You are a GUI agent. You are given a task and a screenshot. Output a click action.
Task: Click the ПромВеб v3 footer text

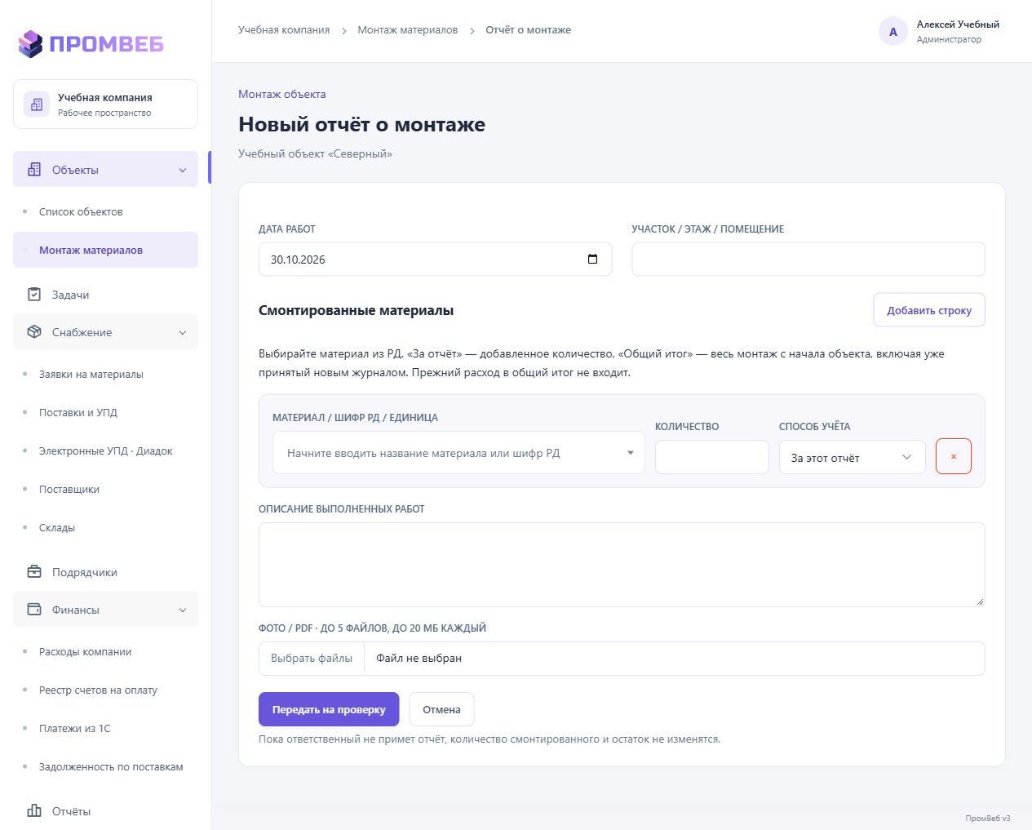point(987,818)
